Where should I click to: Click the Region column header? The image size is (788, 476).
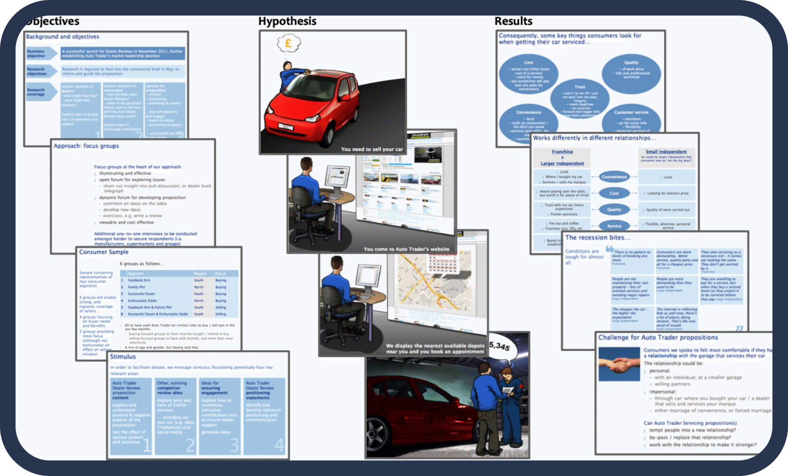point(203,273)
